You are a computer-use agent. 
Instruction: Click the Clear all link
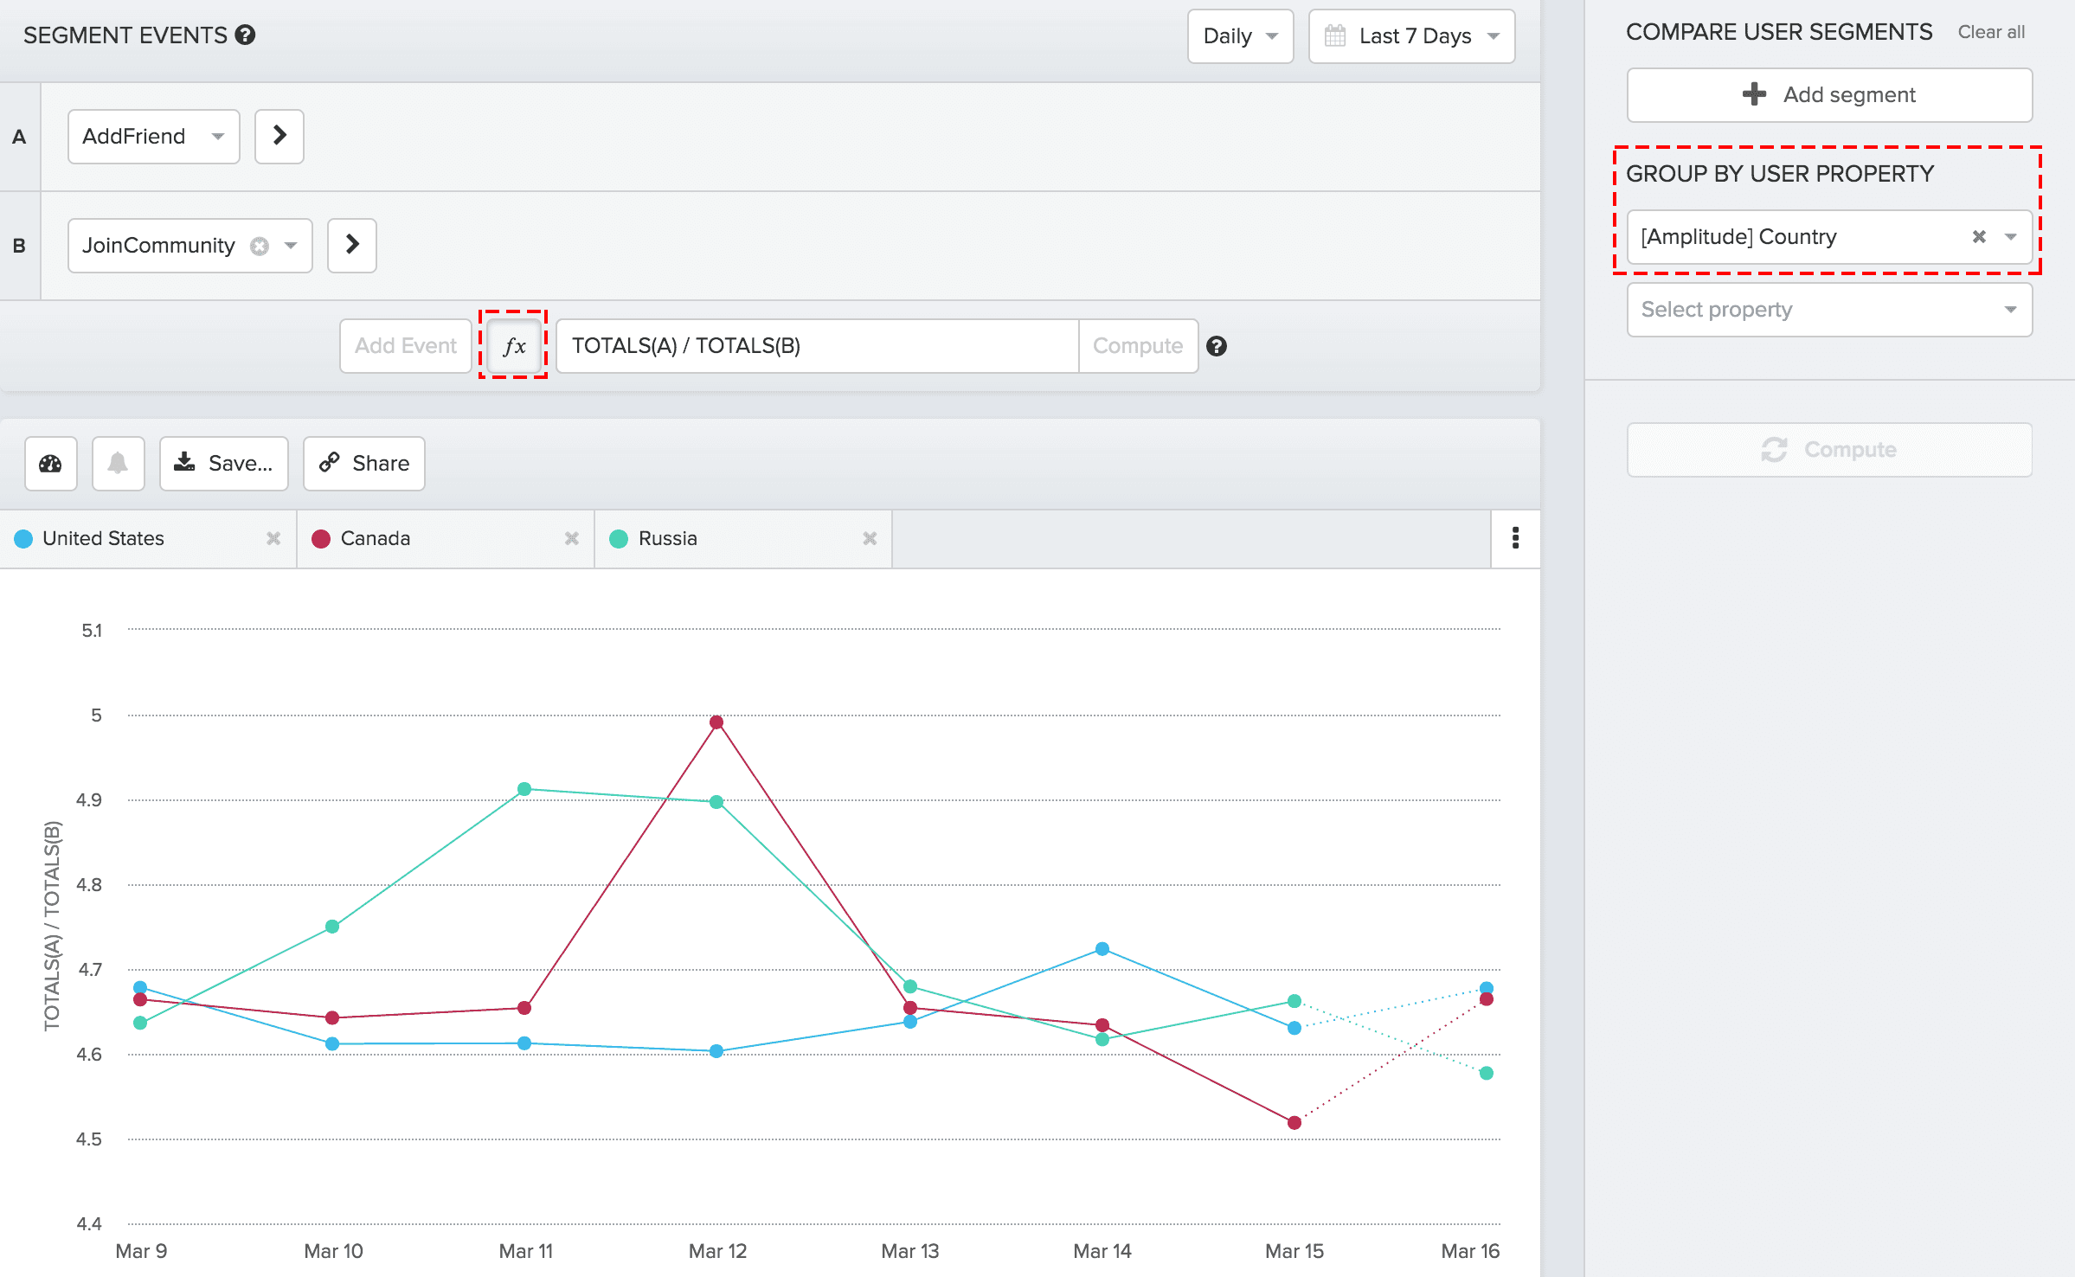[1990, 32]
